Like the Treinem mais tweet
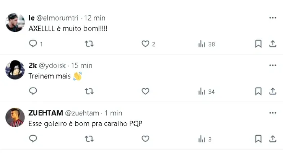Image resolution: width=283 pixels, height=159 pixels. (145, 91)
